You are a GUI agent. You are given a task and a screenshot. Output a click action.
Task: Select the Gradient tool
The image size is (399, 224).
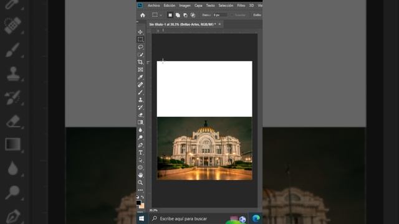click(140, 123)
